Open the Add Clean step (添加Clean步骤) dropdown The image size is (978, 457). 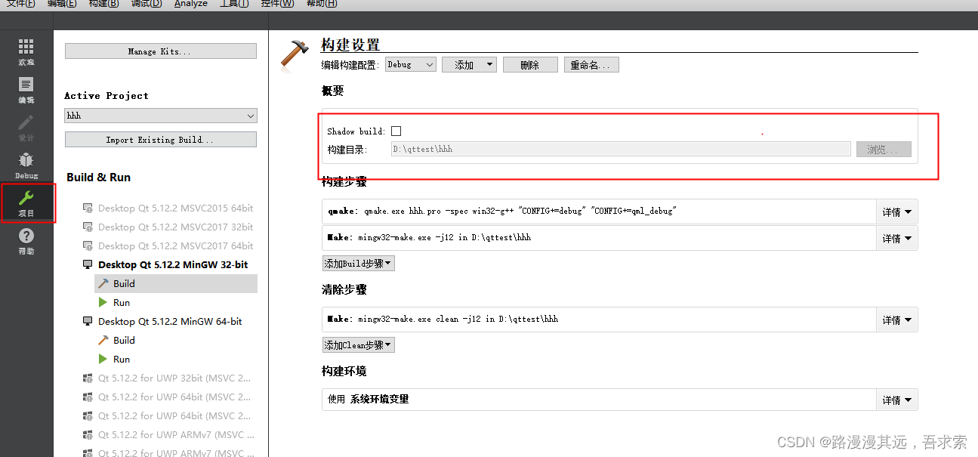[359, 345]
